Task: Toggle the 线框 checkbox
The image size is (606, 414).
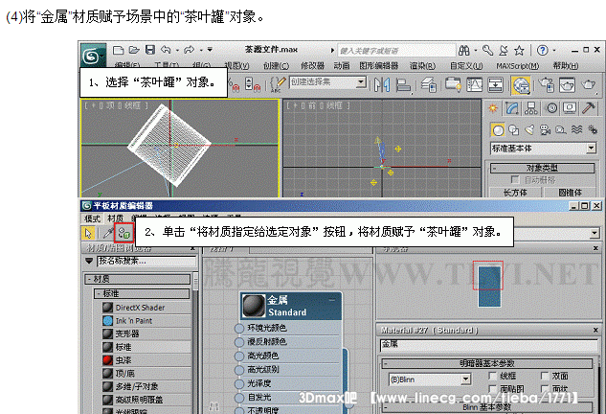Action: pos(493,377)
